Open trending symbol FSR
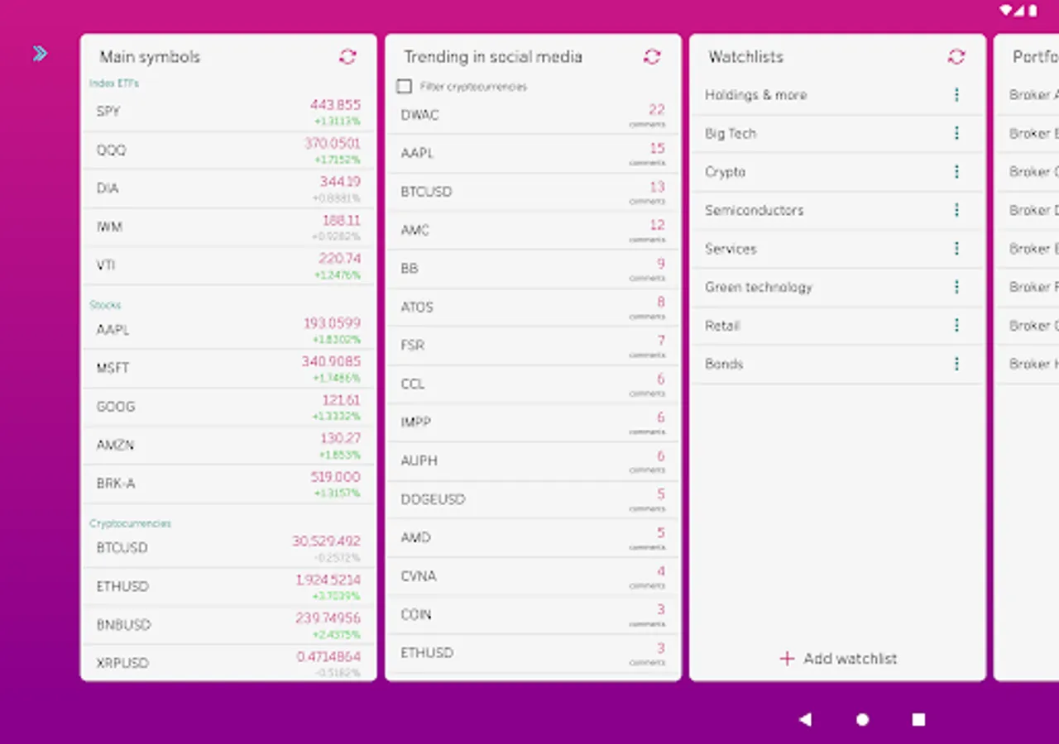Screen dimensions: 1059x744 (533, 346)
